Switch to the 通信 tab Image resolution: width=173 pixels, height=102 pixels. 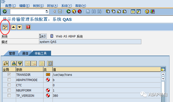(x=25, y=53)
